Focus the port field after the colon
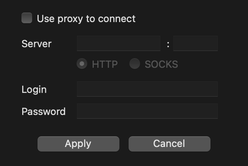Screen dimensions: 248x166 [x=196, y=44]
